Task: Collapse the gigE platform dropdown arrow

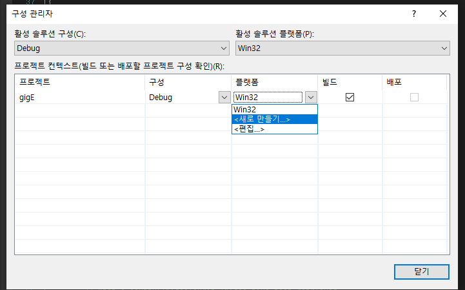Action: point(311,97)
